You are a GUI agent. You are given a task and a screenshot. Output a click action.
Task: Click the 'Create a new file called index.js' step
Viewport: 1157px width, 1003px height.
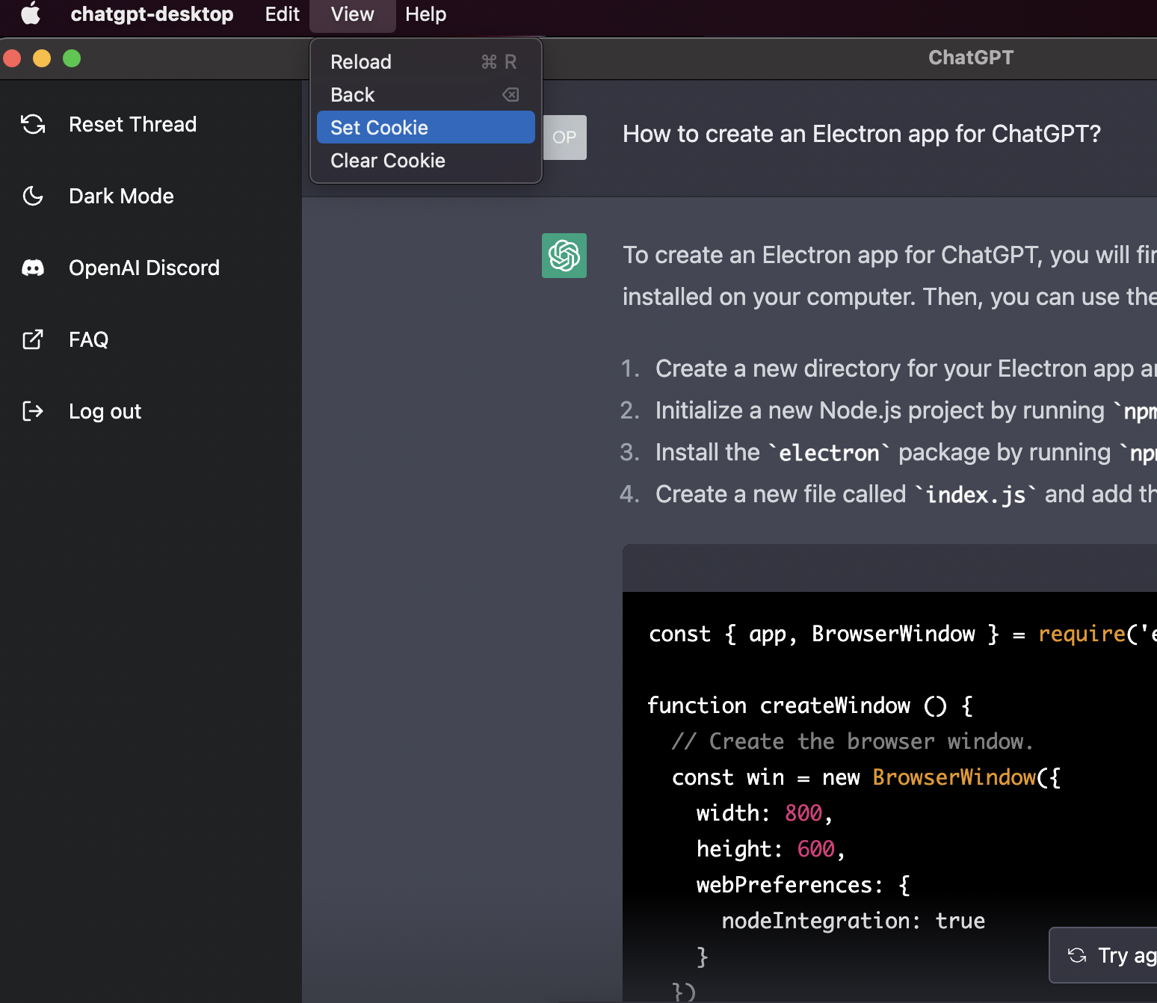pos(906,494)
